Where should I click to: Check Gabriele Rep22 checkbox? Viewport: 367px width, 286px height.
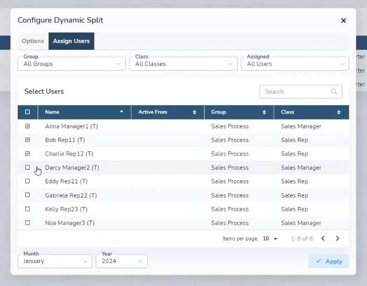(x=27, y=195)
